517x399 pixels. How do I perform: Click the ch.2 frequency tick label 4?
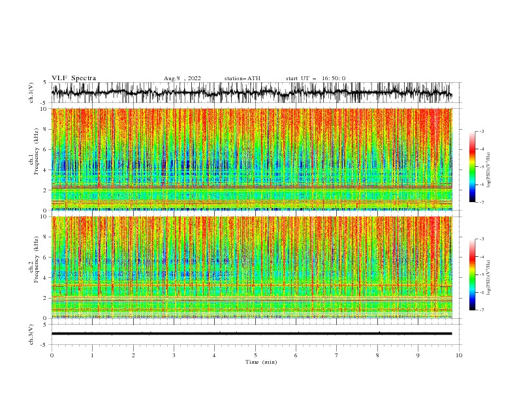(45, 278)
